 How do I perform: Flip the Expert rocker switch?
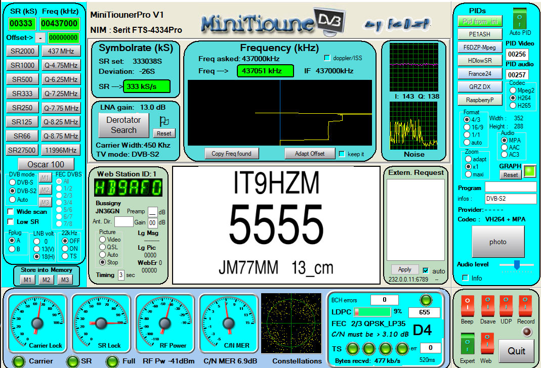point(467,344)
